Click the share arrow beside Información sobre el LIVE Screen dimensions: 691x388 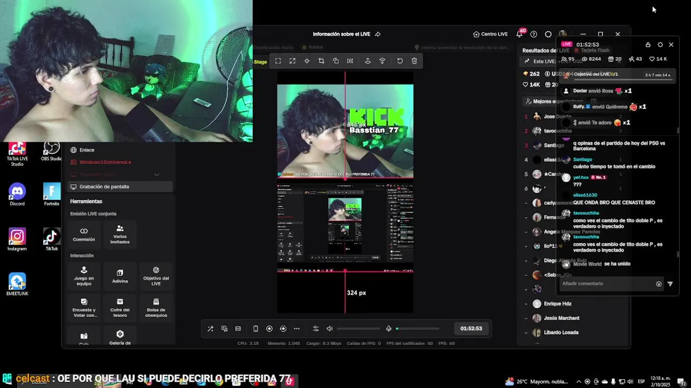pyautogui.click(x=378, y=34)
